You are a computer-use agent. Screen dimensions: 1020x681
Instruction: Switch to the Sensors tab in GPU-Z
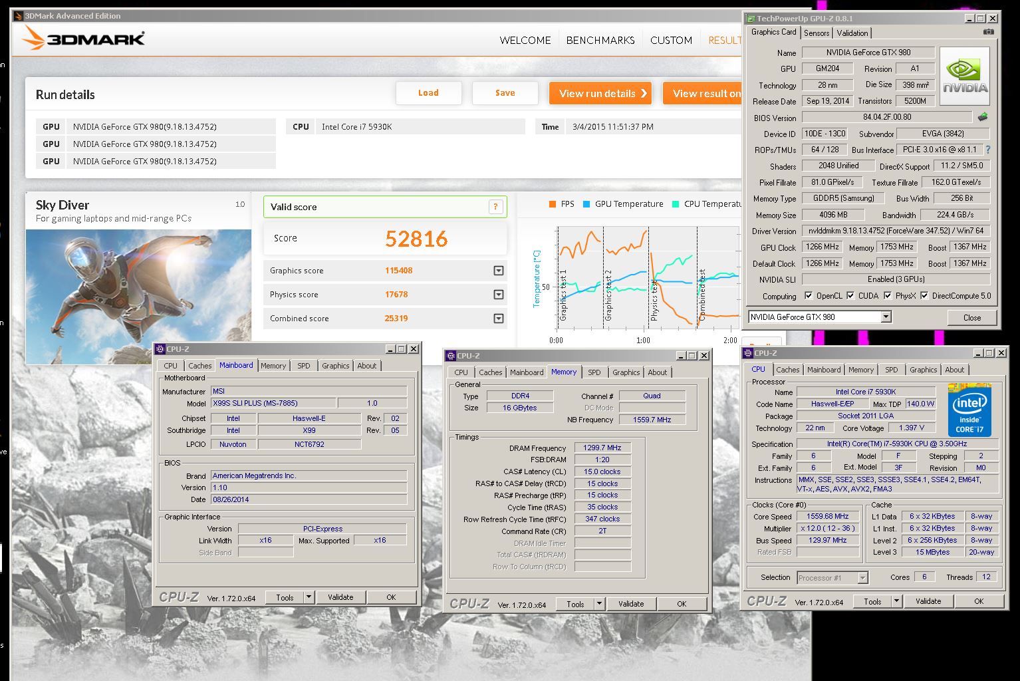click(x=817, y=33)
